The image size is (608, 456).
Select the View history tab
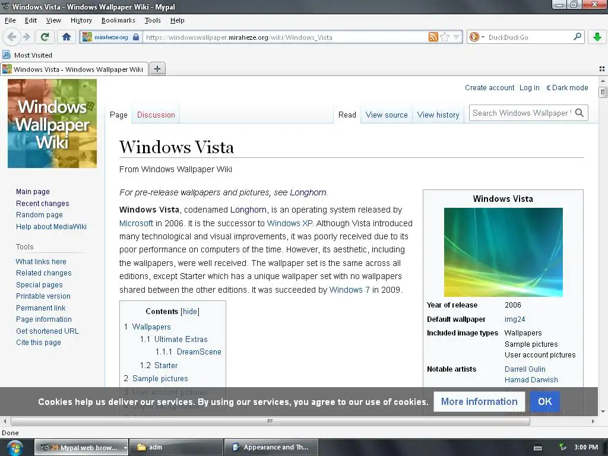click(x=438, y=115)
